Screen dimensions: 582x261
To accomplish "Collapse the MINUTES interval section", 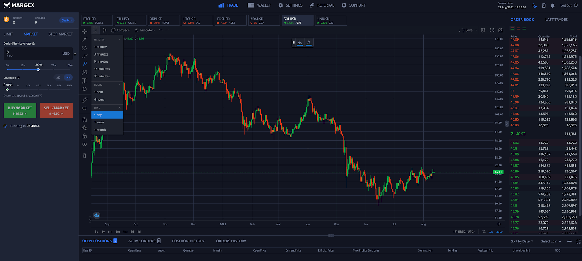I will click(x=119, y=40).
